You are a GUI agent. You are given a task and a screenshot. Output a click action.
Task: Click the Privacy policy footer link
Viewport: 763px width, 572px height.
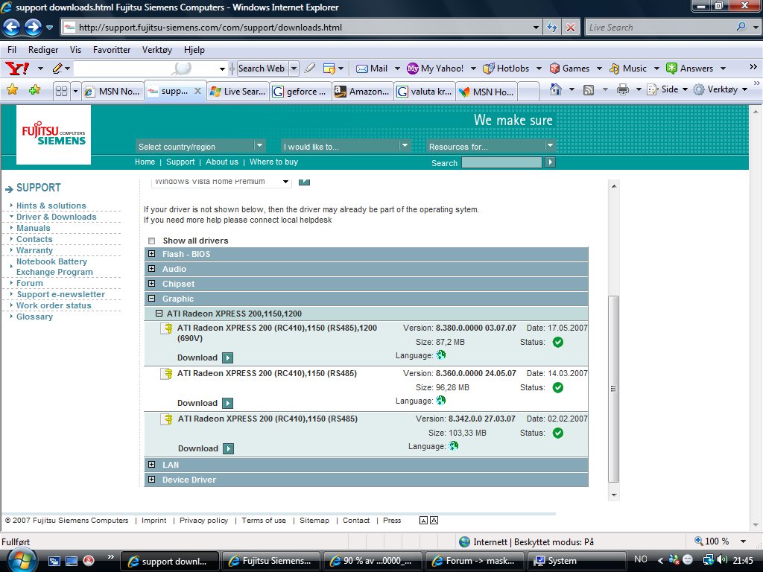pyautogui.click(x=203, y=521)
